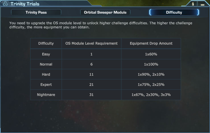The width and height of the screenshot is (210, 133).
Task: Click the 1x90%, 2x10% drop amount cell
Action: [151, 74]
